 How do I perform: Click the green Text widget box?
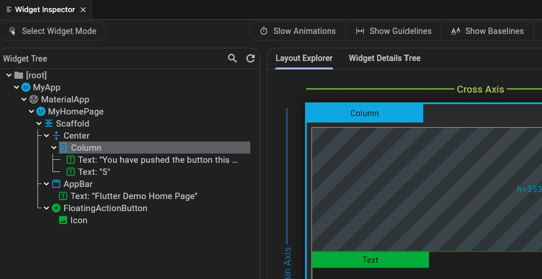click(x=370, y=259)
